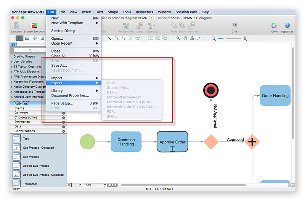Click the Browse Solutions icon
The height and width of the screenshot is (201, 305).
point(34,26)
